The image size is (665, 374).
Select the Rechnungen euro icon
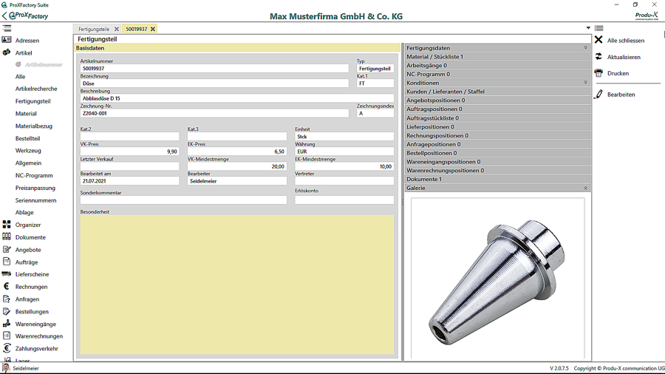click(x=7, y=287)
